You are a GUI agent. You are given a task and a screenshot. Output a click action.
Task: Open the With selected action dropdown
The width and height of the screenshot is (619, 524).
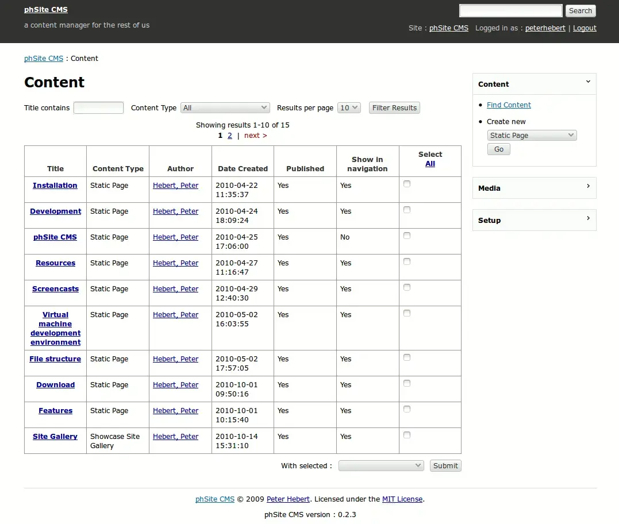tap(381, 465)
